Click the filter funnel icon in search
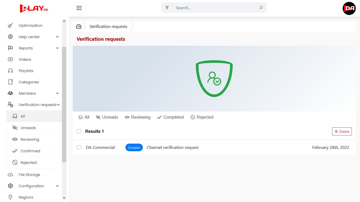This screenshot has height=202, width=360. tap(167, 8)
